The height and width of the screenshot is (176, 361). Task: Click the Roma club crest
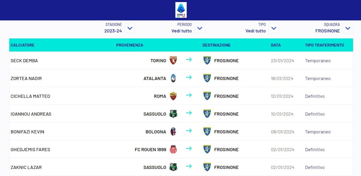(173, 96)
